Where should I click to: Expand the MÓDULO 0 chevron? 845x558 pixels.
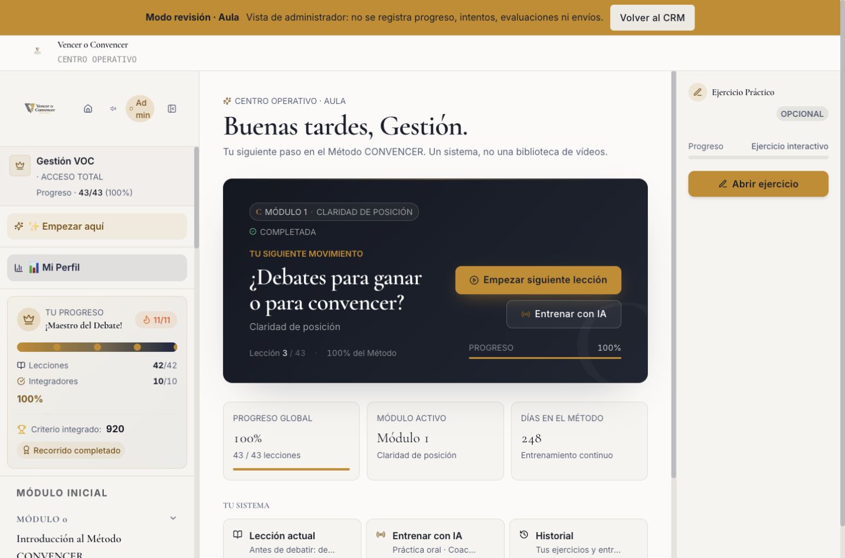[173, 518]
